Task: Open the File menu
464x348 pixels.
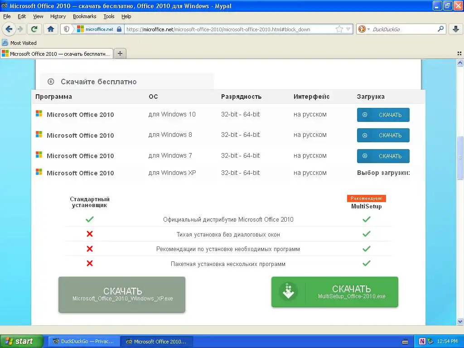Action: click(7, 16)
